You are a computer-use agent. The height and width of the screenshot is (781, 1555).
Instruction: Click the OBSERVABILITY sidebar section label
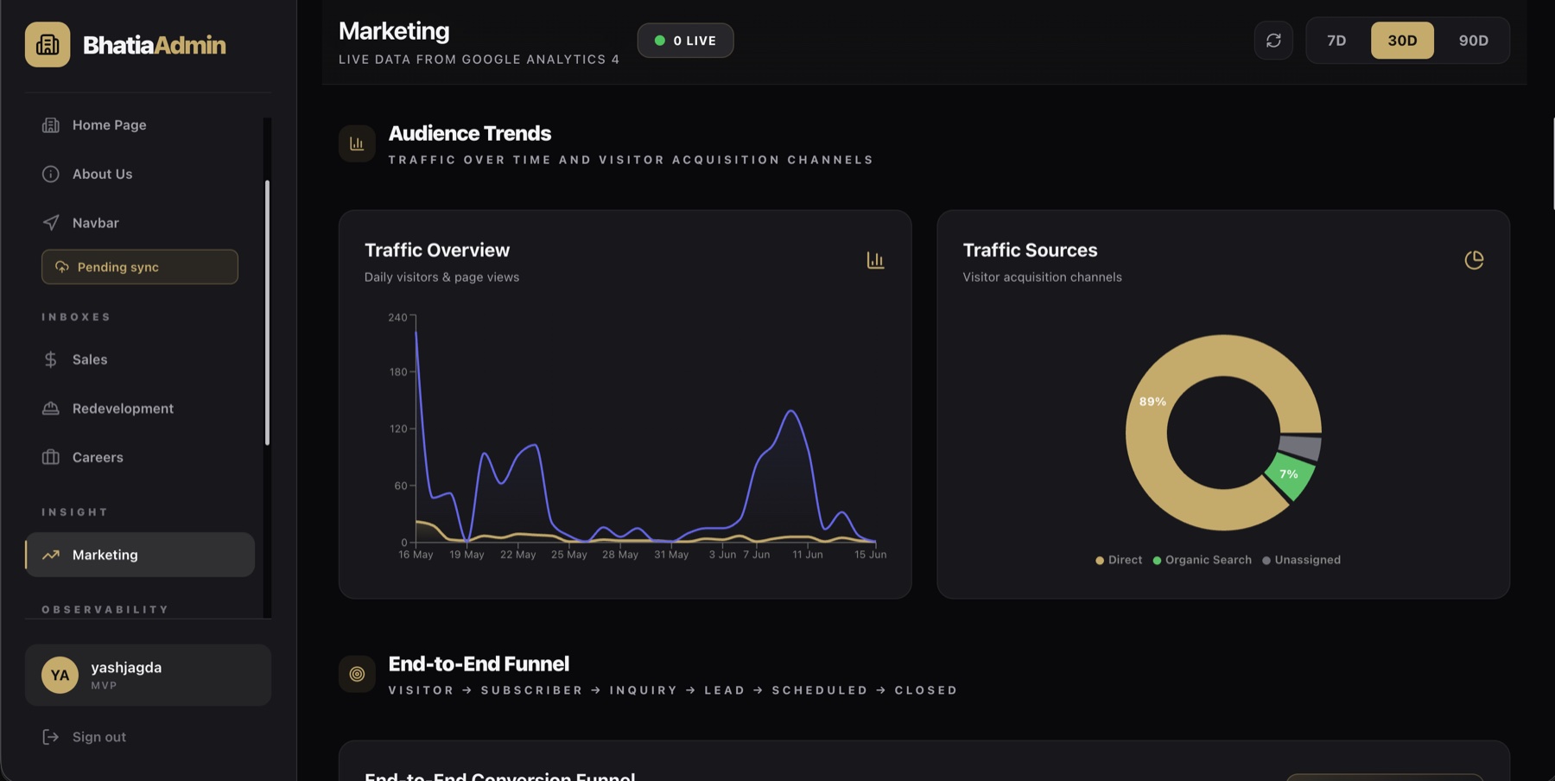point(105,610)
